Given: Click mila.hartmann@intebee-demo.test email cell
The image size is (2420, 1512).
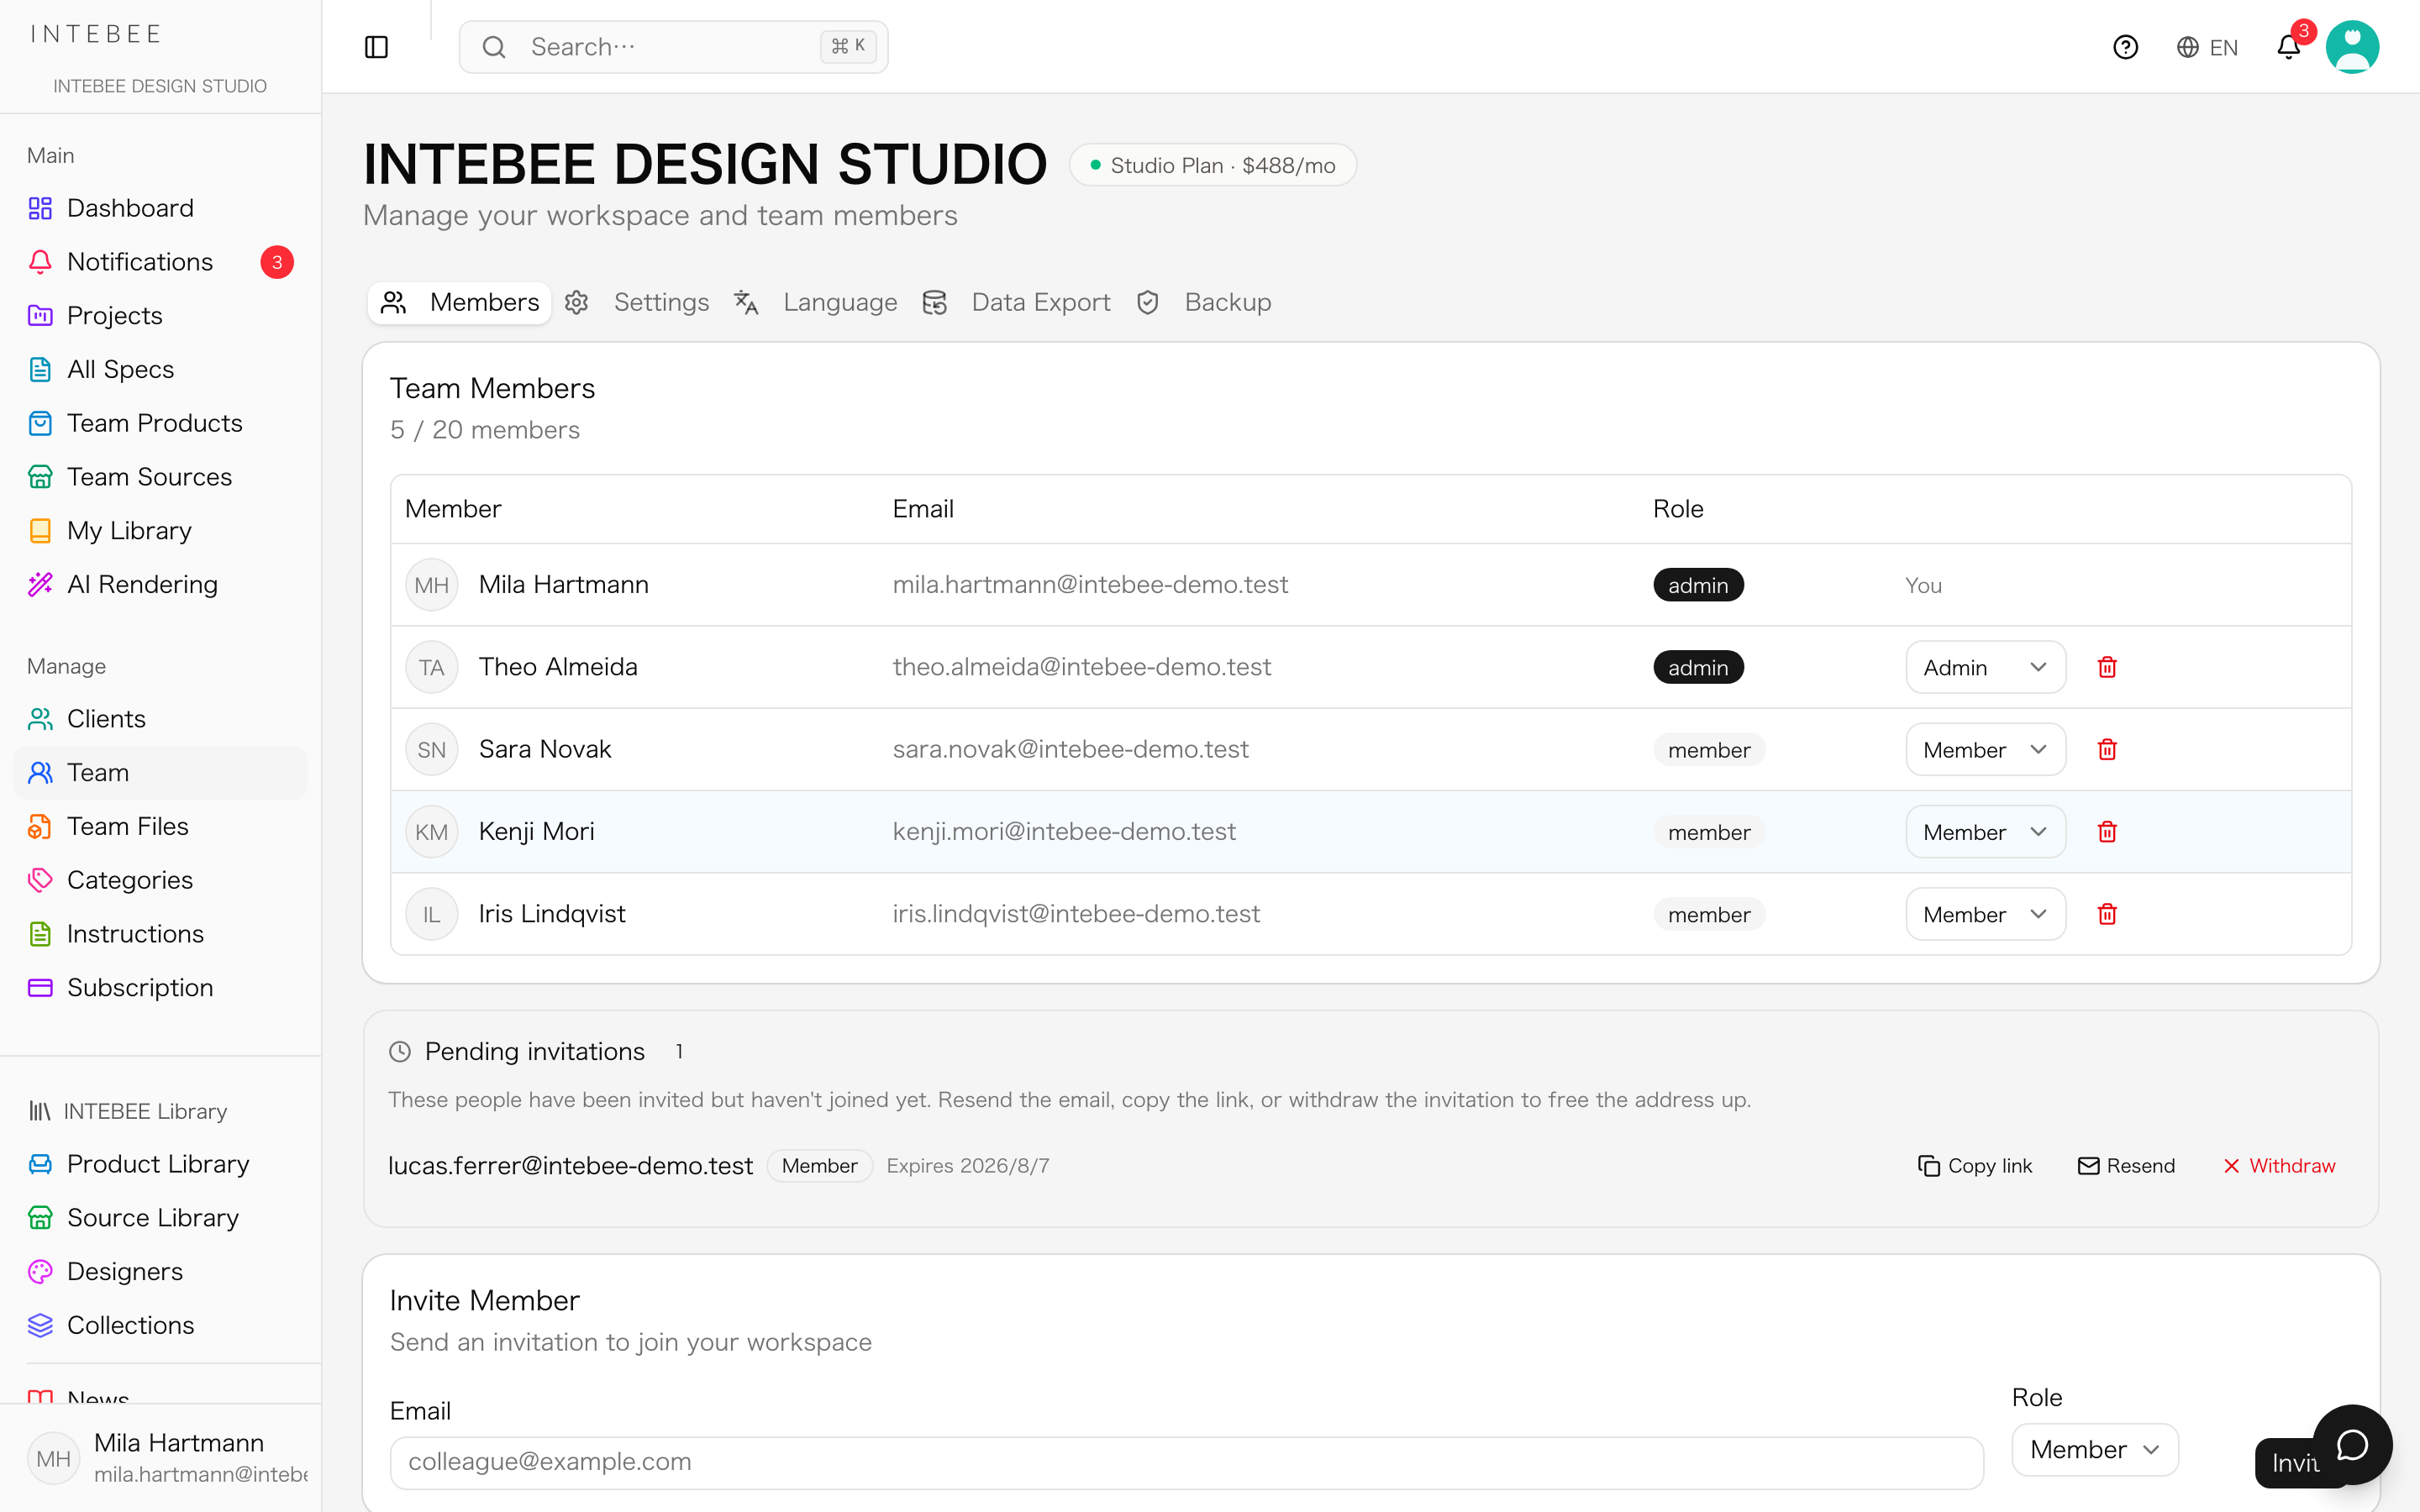Looking at the screenshot, I should coord(1090,584).
